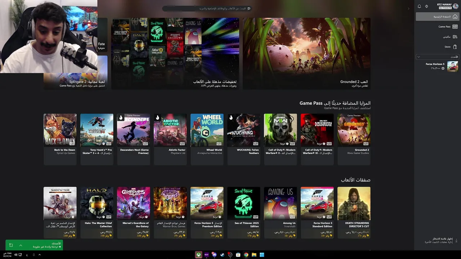The height and width of the screenshot is (259, 461).
Task: Click the back navigation chevron at top
Action: pos(408,8)
